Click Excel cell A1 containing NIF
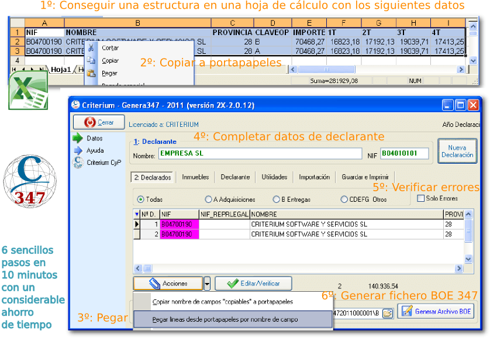 tap(44, 33)
